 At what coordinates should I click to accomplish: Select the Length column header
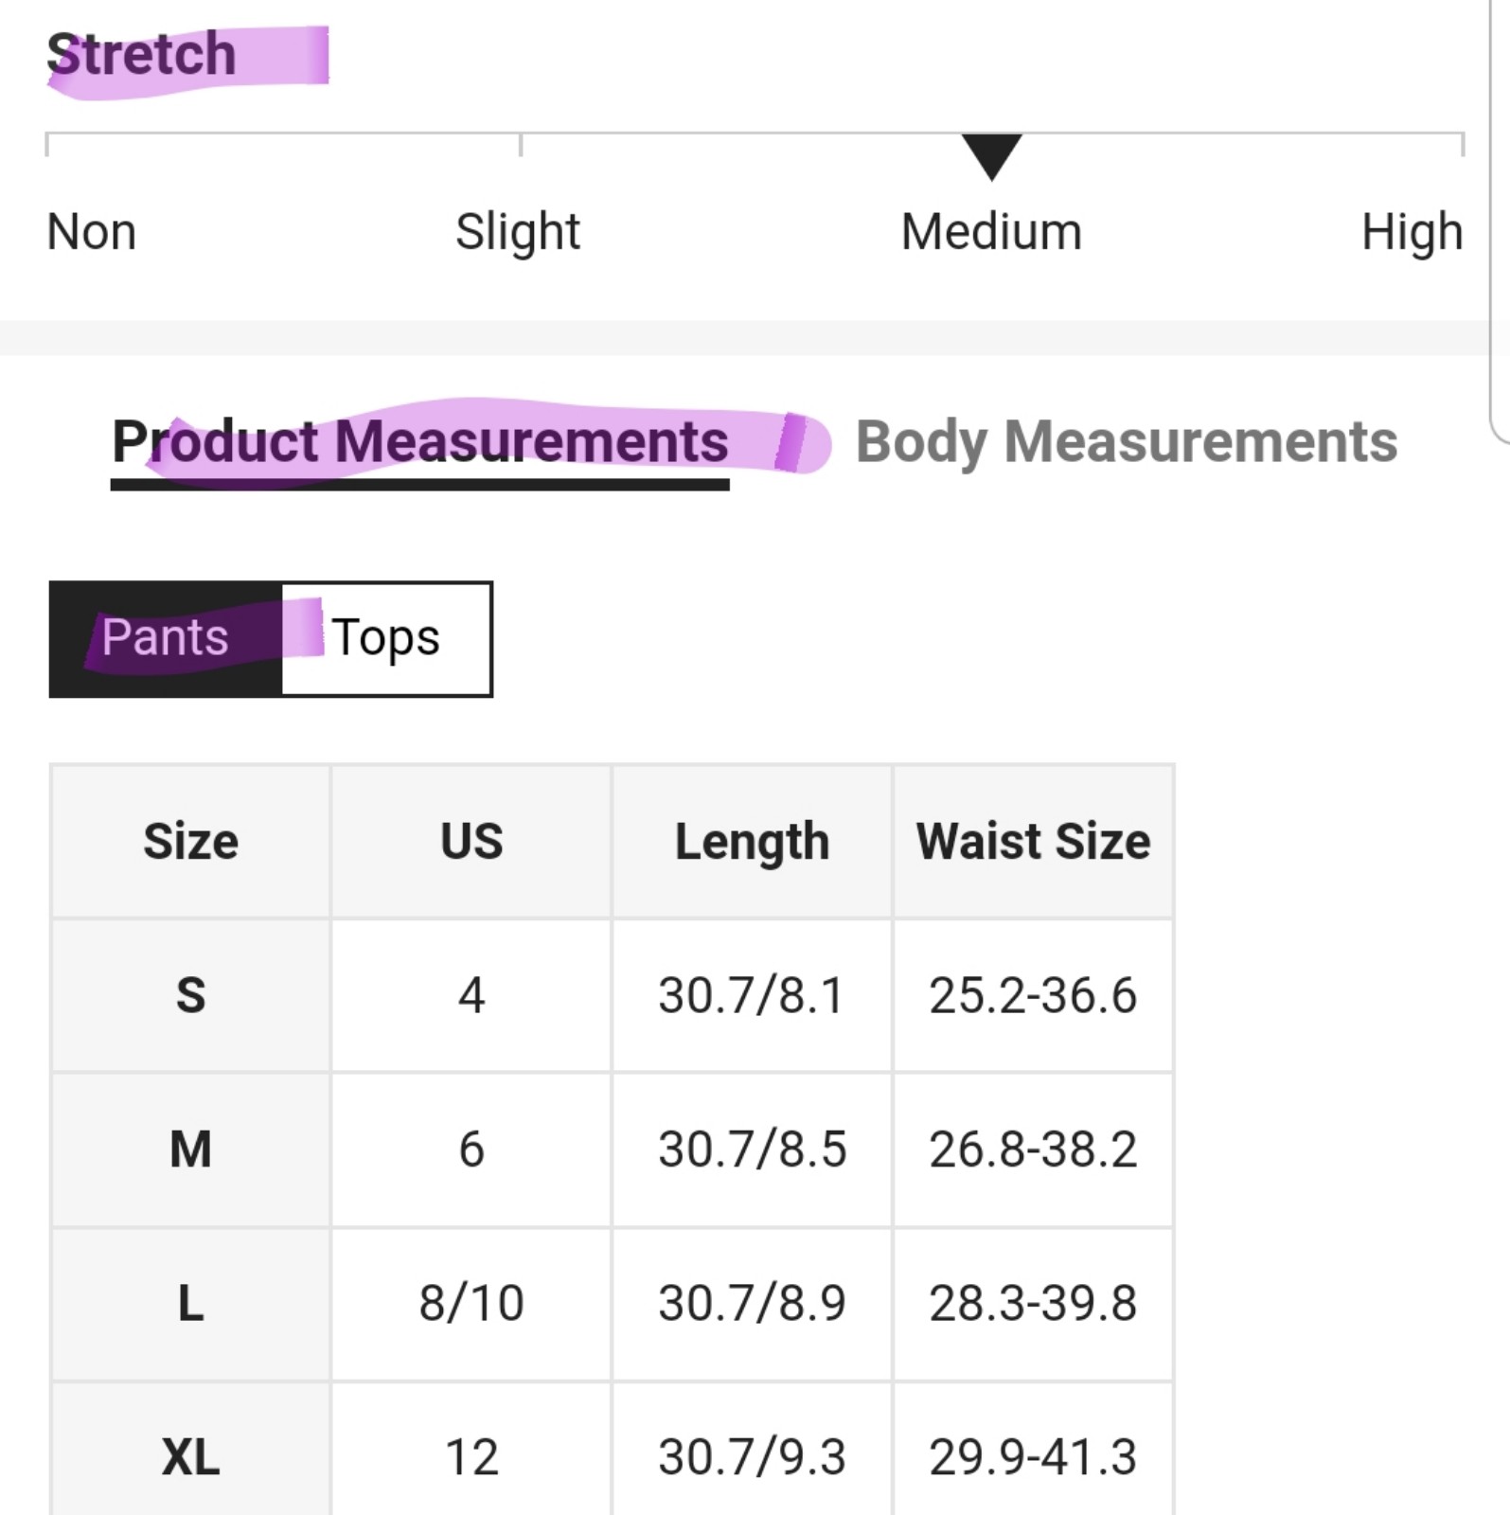[x=752, y=842]
